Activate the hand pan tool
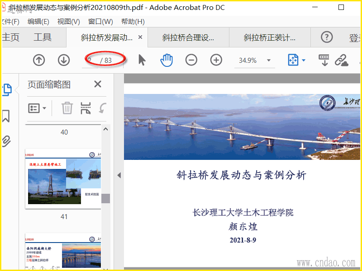The image size is (362, 271). [167, 61]
